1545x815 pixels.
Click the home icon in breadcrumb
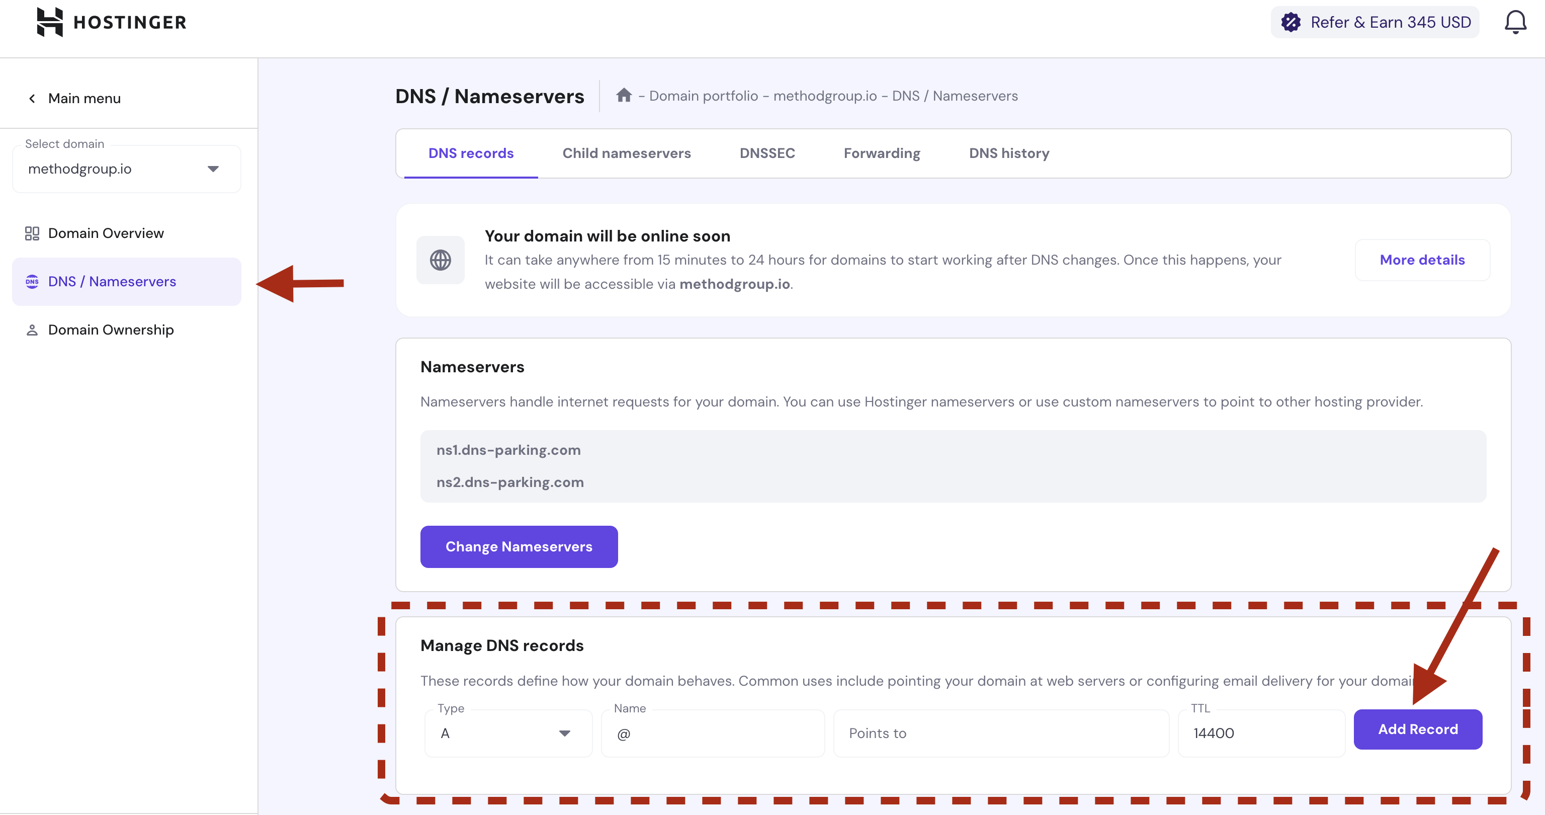click(x=624, y=96)
